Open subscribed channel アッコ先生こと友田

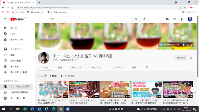pos(16,86)
